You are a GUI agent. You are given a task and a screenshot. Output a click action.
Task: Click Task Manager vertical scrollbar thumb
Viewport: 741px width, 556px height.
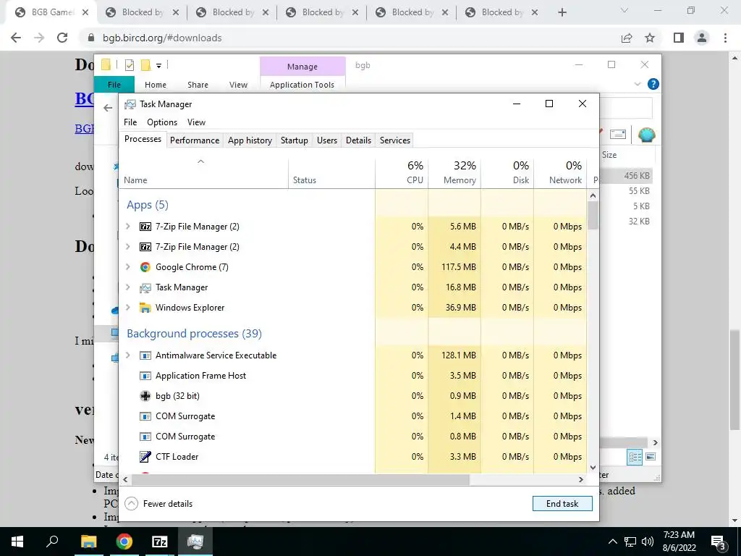coord(593,215)
